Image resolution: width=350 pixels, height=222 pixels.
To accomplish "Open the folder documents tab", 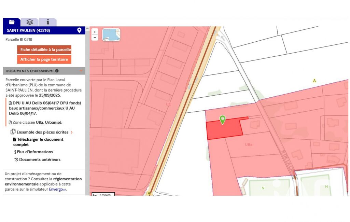I will [x=12, y=22].
